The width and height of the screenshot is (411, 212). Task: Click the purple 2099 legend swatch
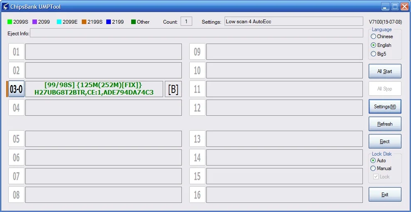point(34,22)
